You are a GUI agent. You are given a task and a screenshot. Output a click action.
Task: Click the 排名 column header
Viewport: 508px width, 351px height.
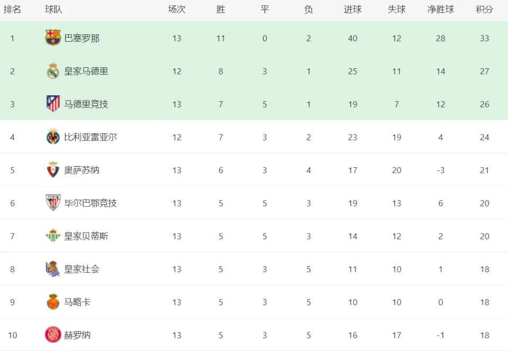[12, 10]
